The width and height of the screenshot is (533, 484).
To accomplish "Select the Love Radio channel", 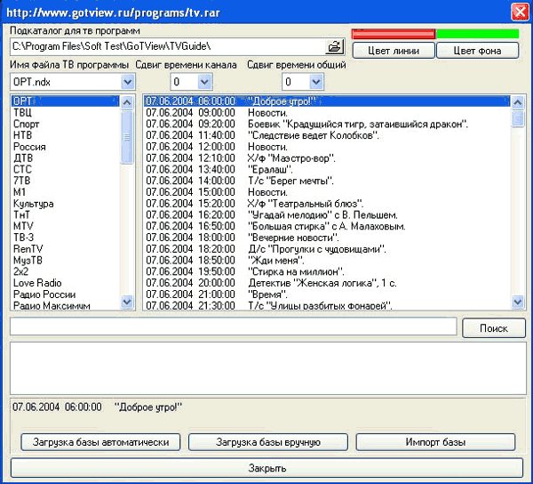I will (x=65, y=283).
